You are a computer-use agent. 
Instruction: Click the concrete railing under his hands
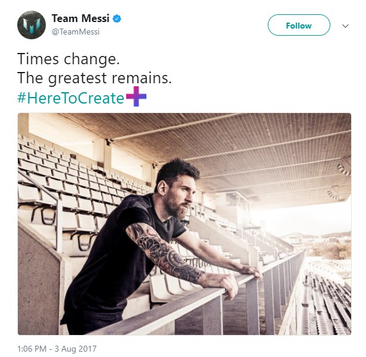point(210,296)
